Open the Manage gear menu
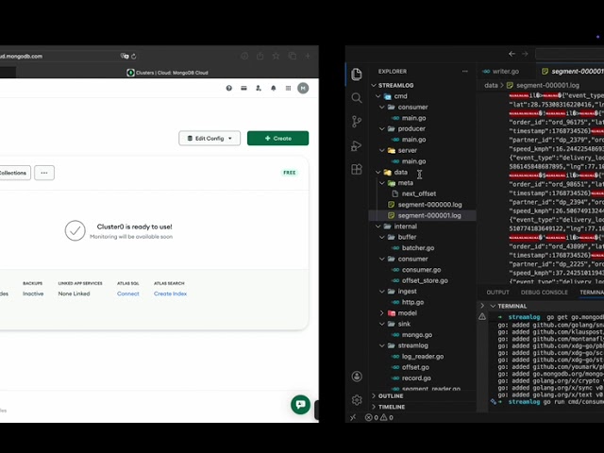The image size is (604, 453). tap(357, 400)
